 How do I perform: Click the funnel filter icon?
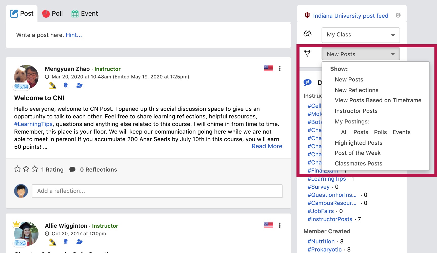coord(307,53)
